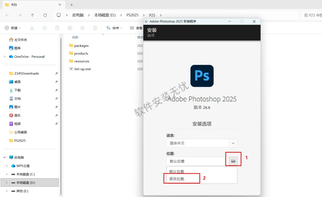The height and width of the screenshot is (197, 322).
Task: Click the computer icon in address bar
Action: 59,15
